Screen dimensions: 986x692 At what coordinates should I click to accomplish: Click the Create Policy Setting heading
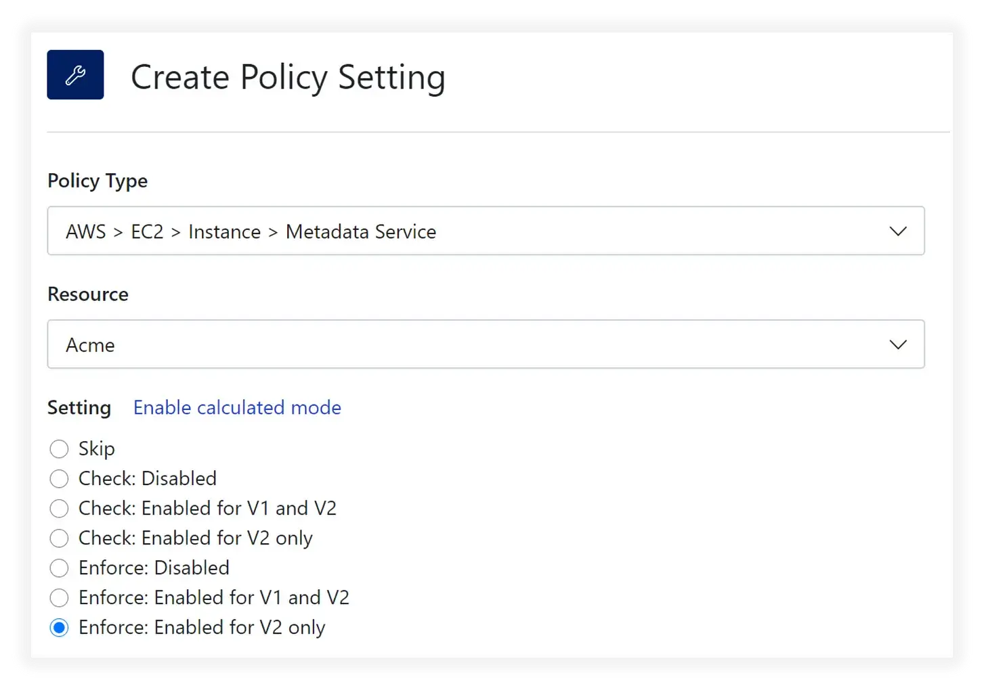click(x=288, y=77)
